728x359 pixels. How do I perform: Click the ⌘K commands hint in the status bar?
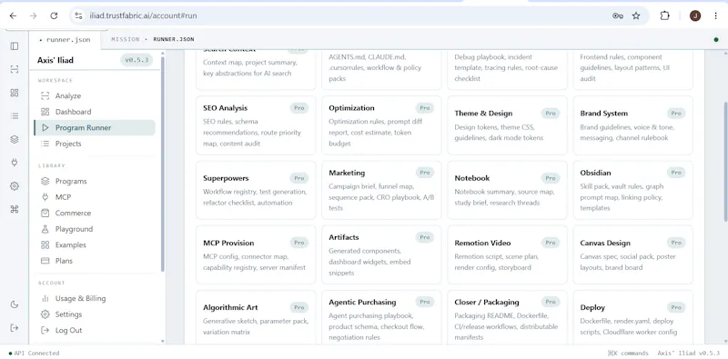pos(627,354)
